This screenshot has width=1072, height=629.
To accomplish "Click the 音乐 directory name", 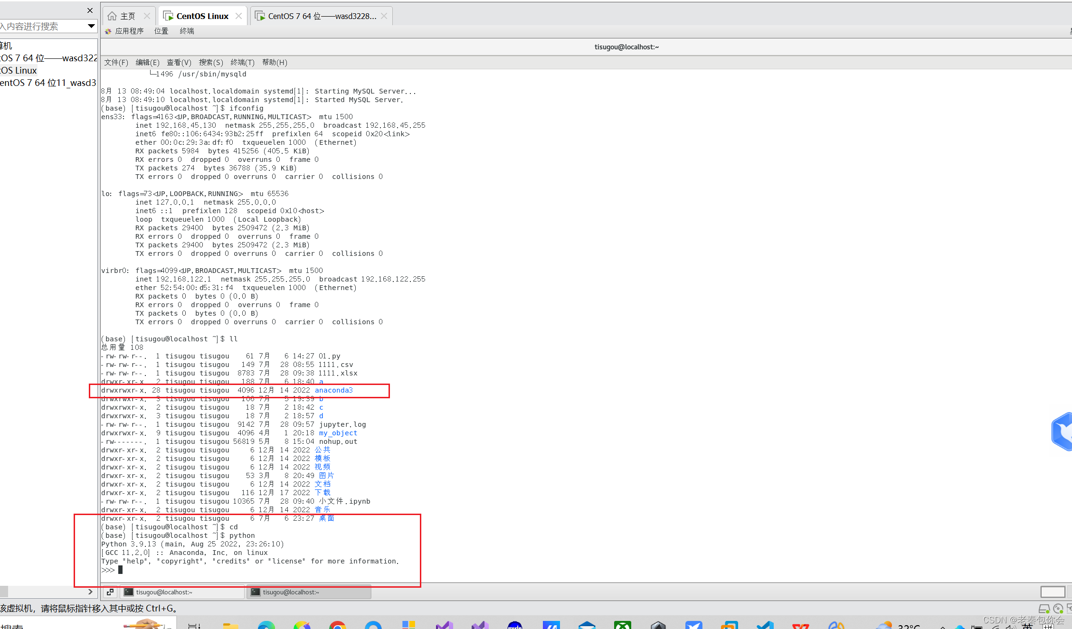I will [x=323, y=510].
